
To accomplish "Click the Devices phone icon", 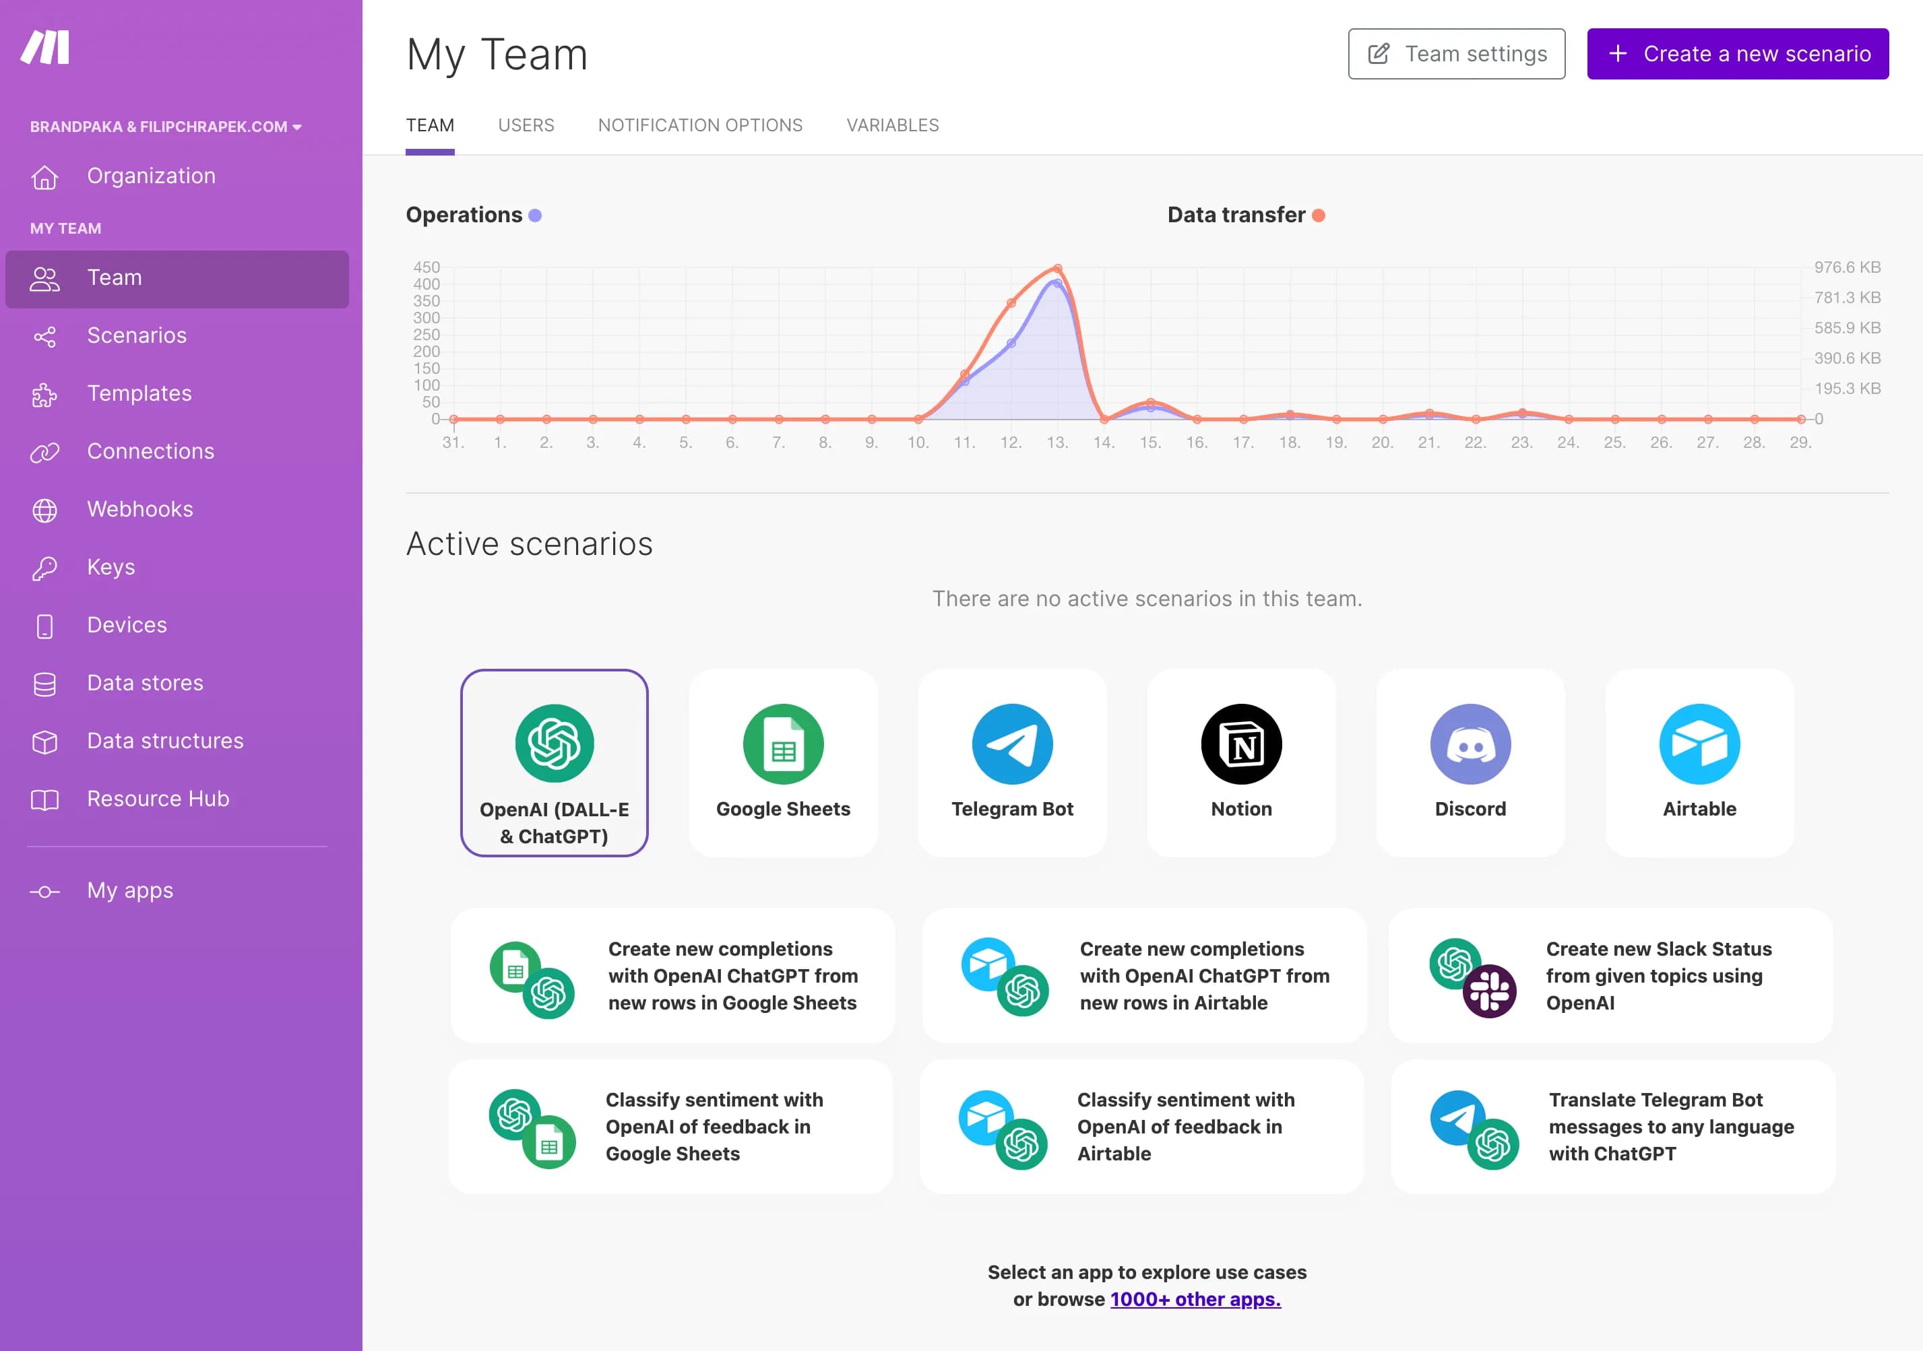I will click(44, 626).
